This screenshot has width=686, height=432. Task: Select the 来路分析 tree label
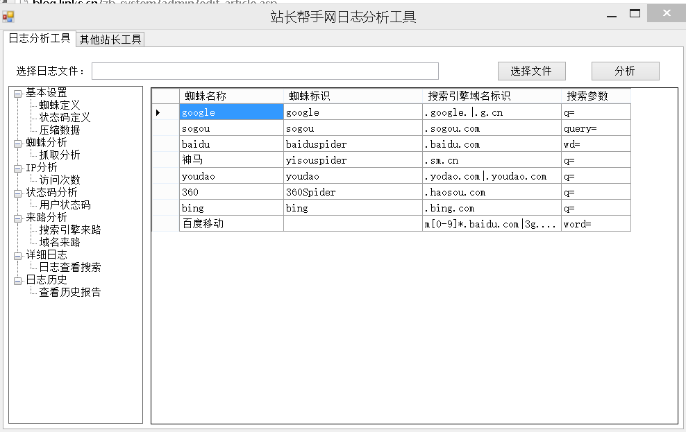coord(47,217)
